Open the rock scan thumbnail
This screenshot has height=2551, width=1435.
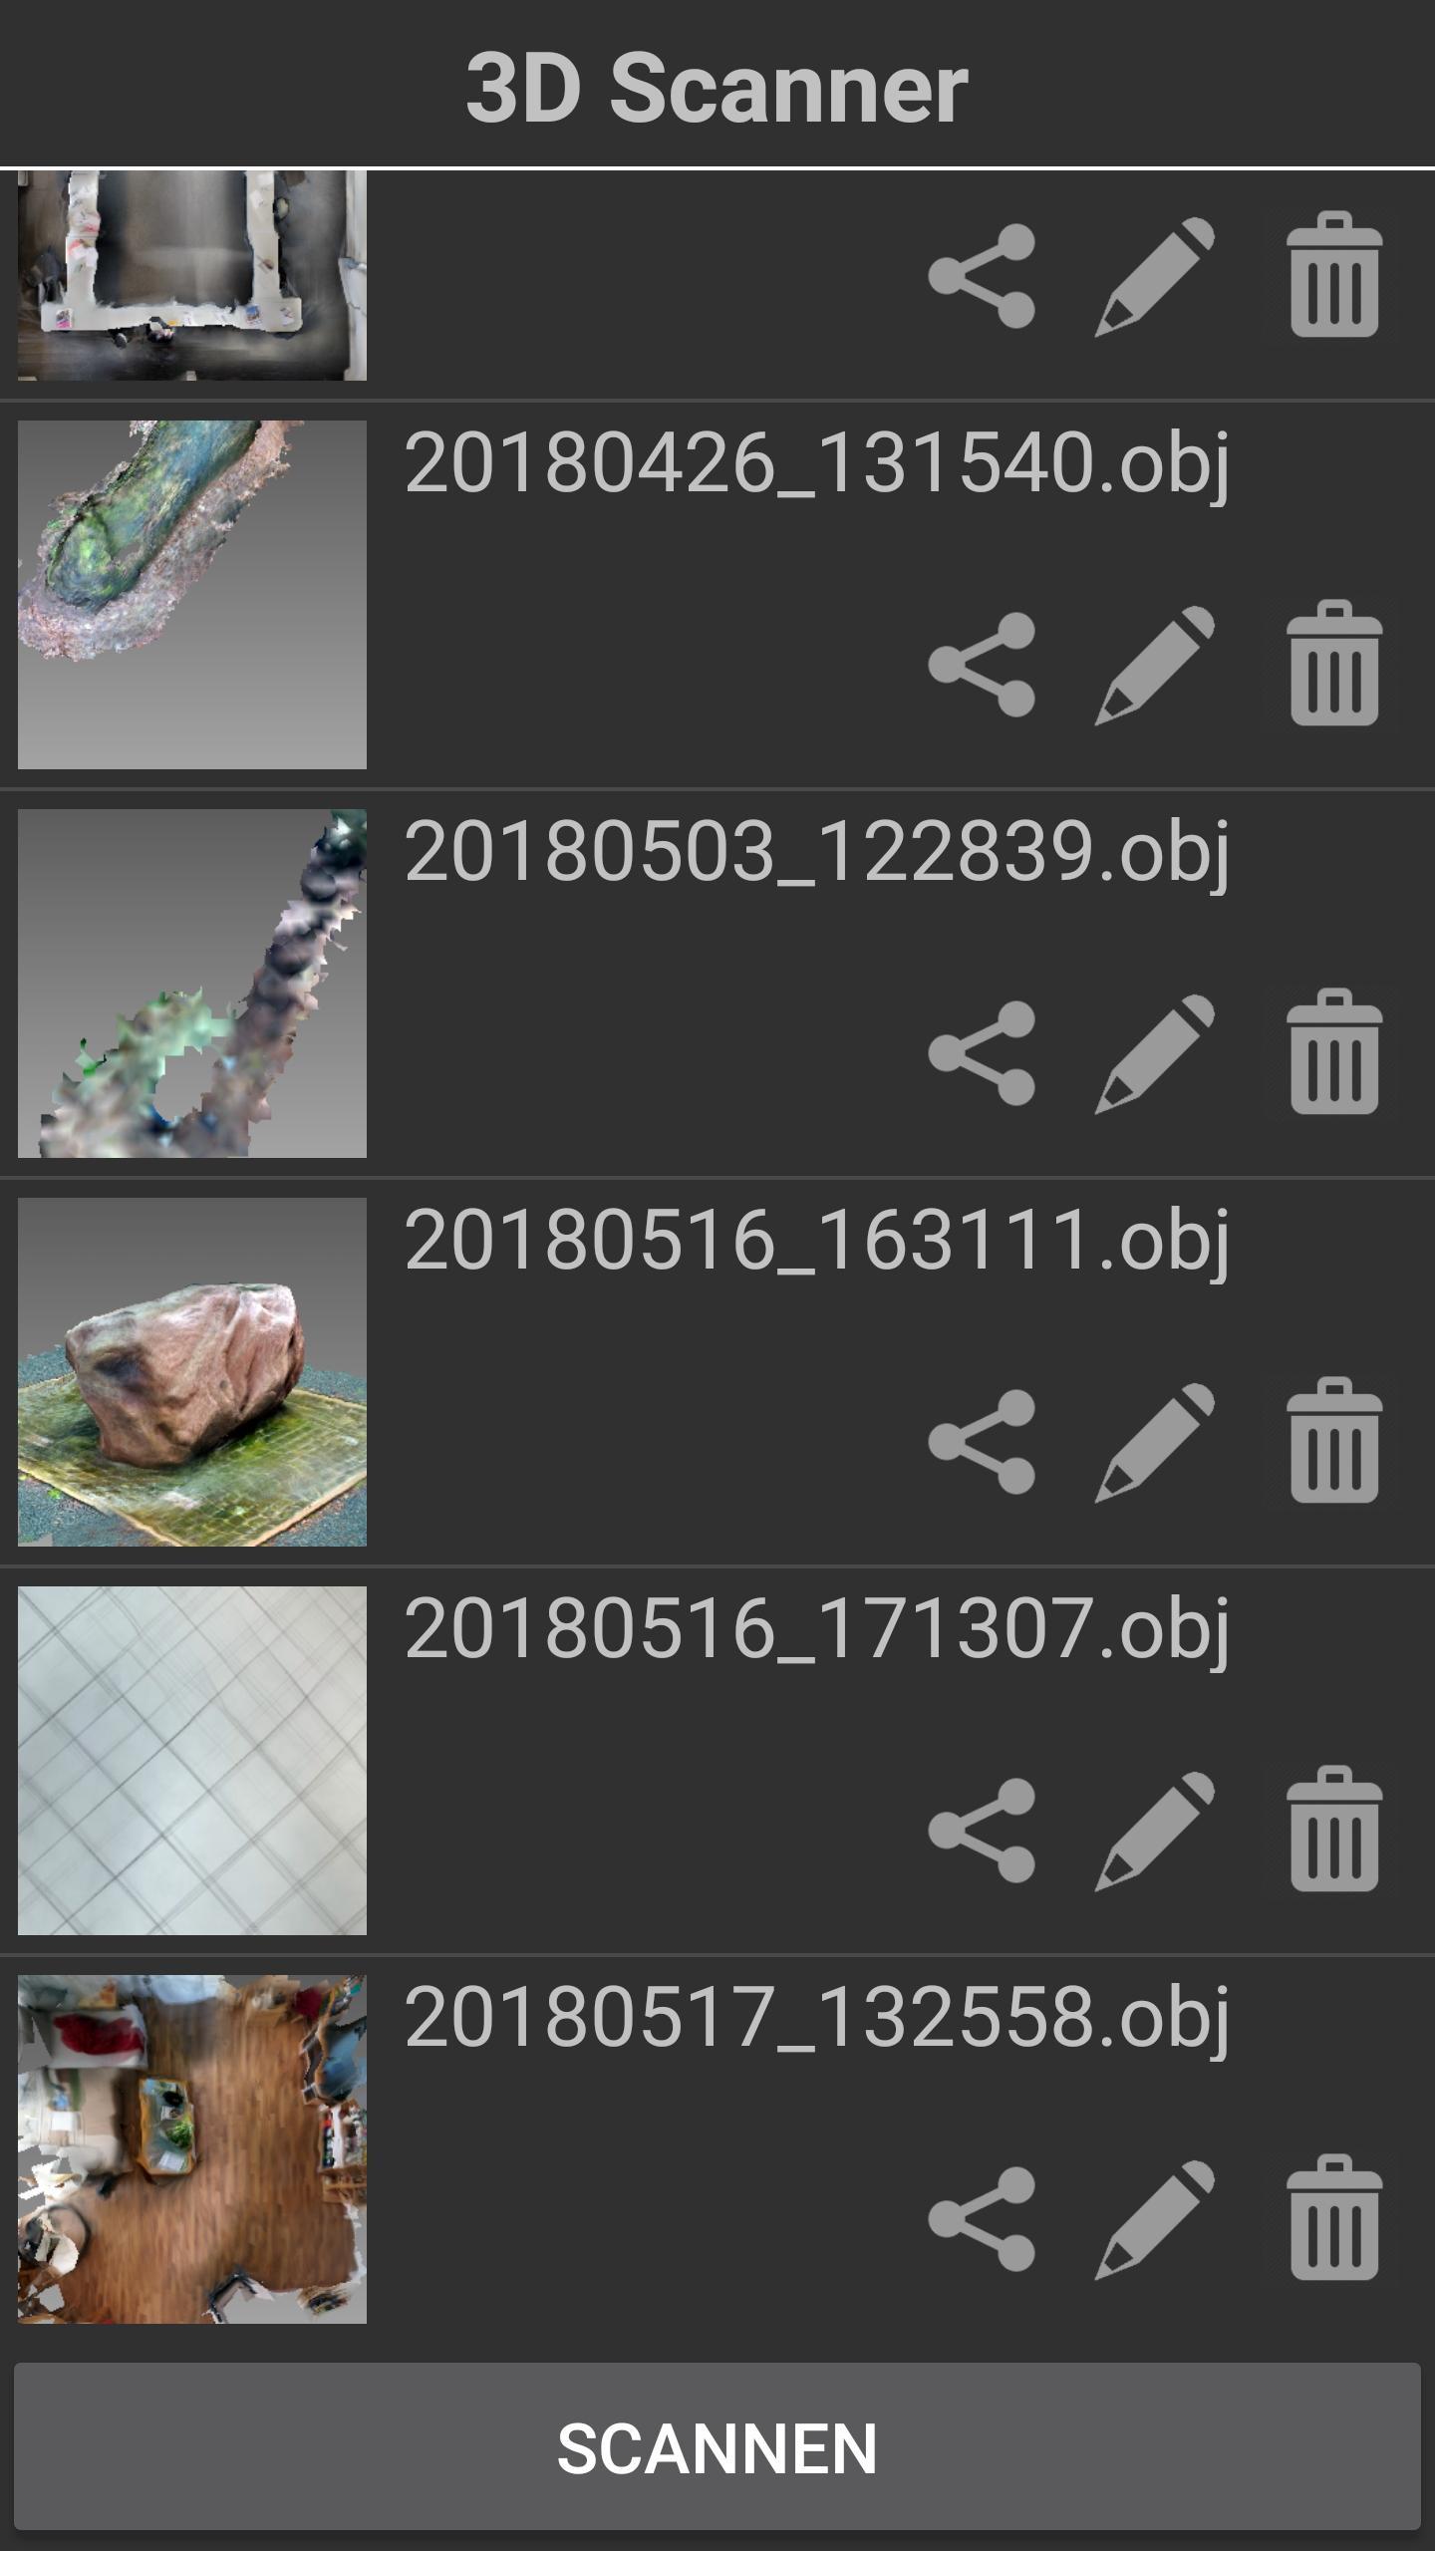point(192,1372)
